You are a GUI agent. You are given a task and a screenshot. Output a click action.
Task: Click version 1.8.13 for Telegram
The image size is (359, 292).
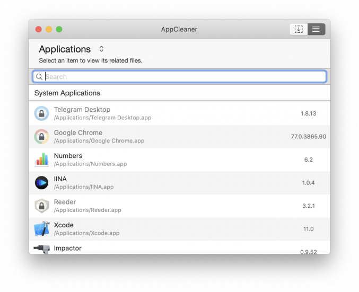308,113
